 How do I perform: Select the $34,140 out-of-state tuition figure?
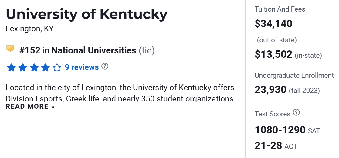coord(273,23)
